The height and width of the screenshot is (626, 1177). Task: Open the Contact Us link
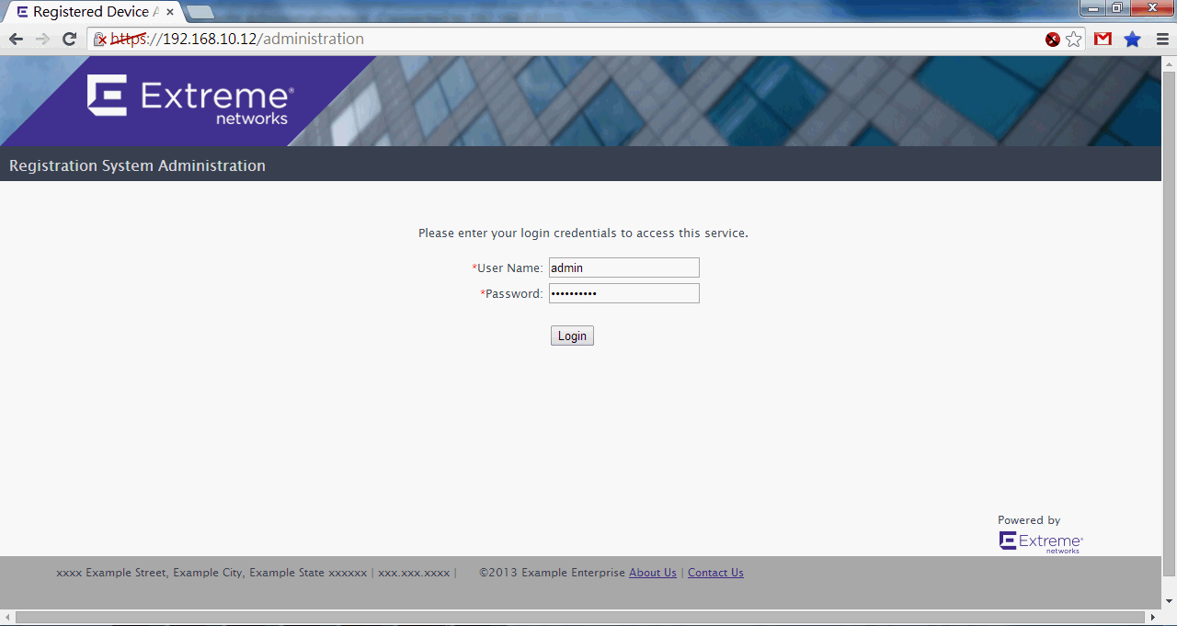click(715, 573)
